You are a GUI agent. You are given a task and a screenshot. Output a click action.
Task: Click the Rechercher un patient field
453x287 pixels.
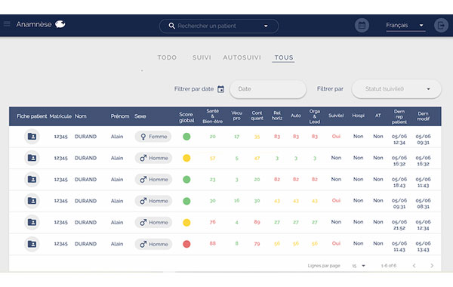coord(219,26)
